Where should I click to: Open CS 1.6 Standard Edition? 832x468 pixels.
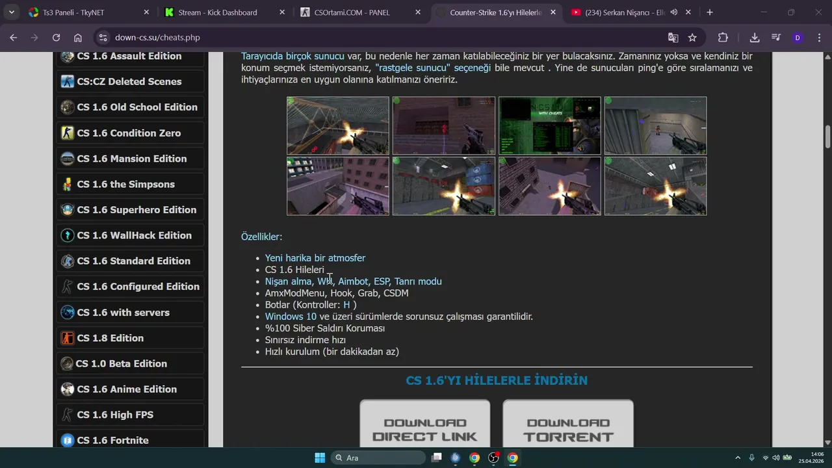tap(130, 261)
